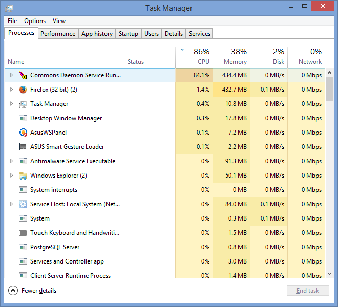The width and height of the screenshot is (339, 307).
Task: Switch to the Performance tab
Action: click(58, 34)
